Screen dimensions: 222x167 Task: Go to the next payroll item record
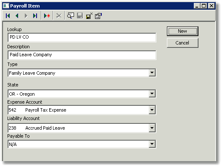point(26,16)
